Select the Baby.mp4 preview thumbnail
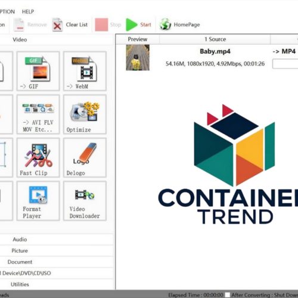Viewport: 298px width, 298px height. (x=138, y=58)
